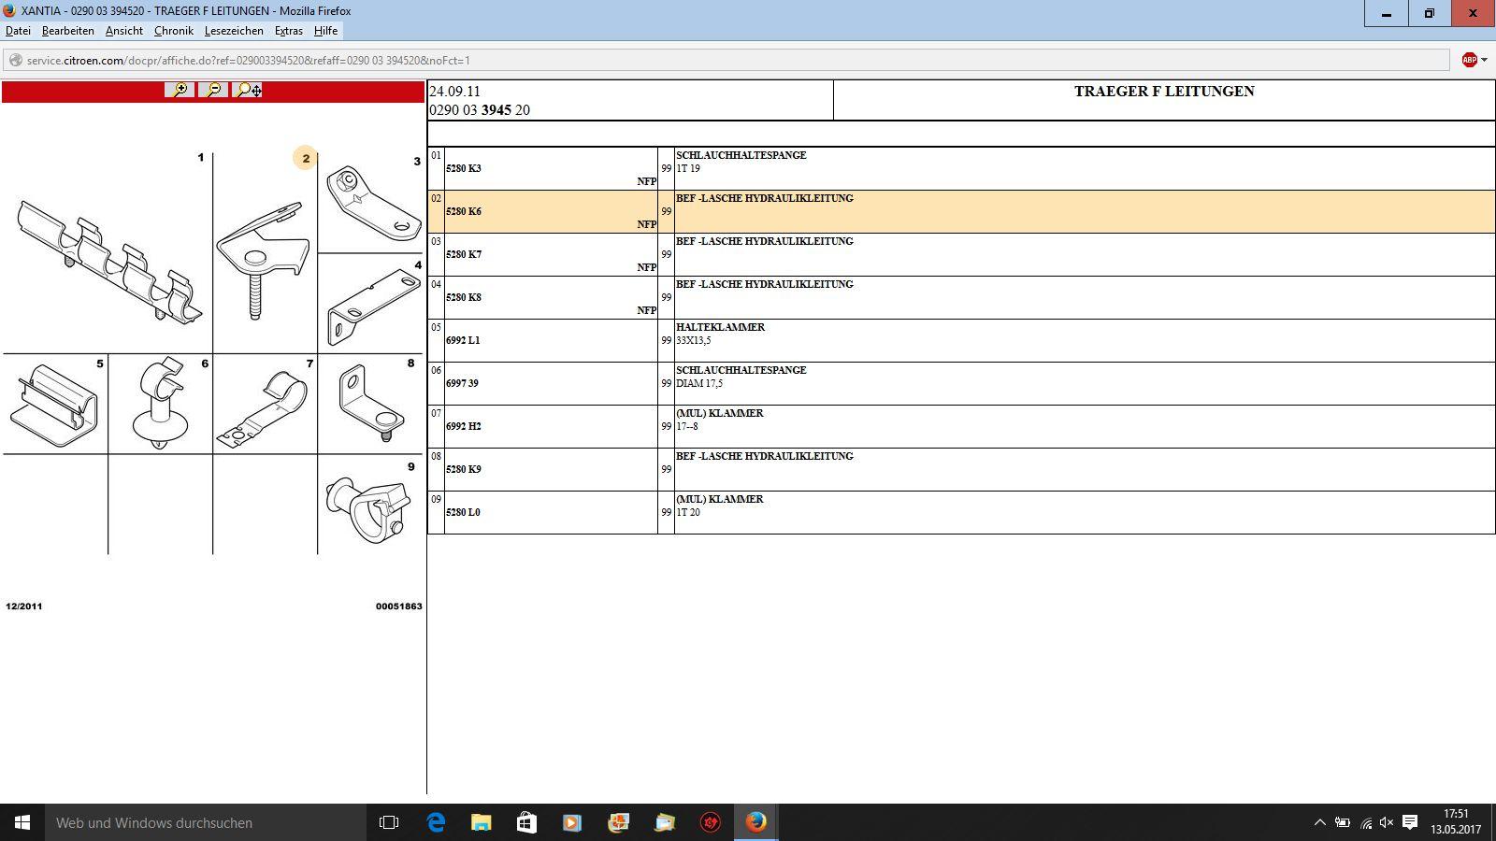This screenshot has height=841, width=1496.
Task: Click part number 5280 K7
Action: coord(464,255)
